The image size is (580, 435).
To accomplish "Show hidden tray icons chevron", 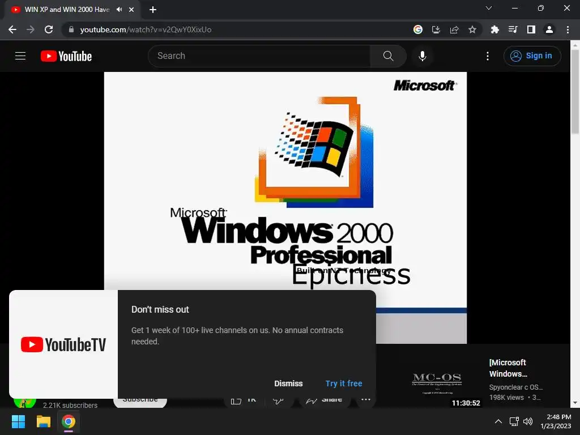I will coord(498,421).
